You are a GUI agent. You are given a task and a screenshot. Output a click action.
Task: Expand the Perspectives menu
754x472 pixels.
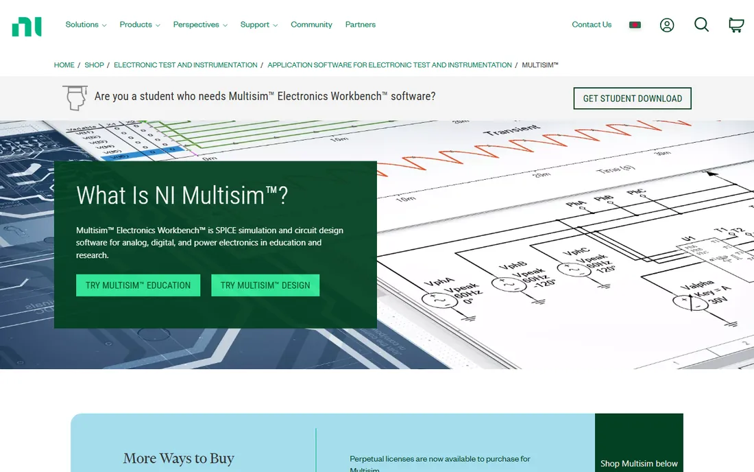tap(200, 25)
